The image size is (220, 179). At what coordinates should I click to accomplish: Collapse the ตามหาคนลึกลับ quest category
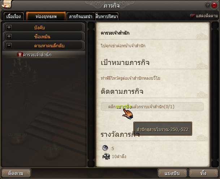(9, 45)
